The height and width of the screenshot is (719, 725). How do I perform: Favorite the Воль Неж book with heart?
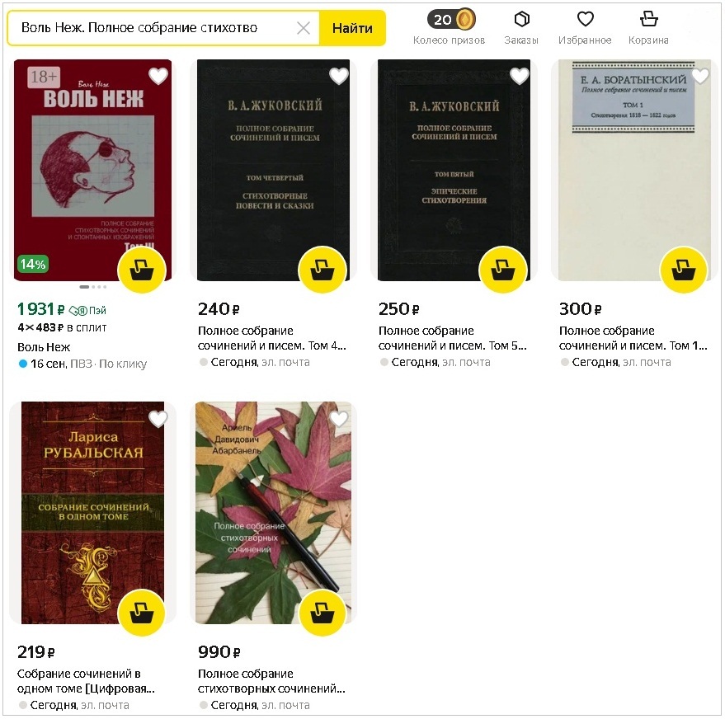tap(158, 76)
